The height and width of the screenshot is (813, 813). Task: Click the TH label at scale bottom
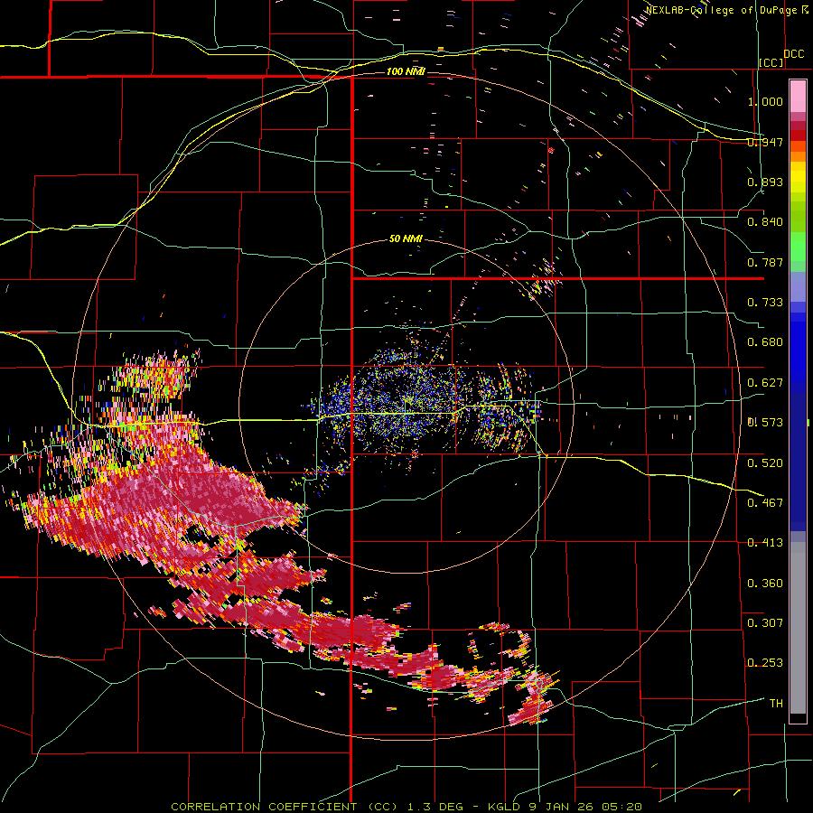(x=776, y=704)
